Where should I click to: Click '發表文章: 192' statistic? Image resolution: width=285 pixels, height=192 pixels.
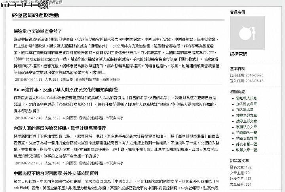(241, 167)
